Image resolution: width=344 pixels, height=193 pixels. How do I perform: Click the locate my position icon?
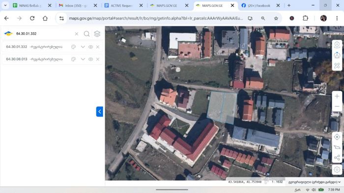[337, 137]
